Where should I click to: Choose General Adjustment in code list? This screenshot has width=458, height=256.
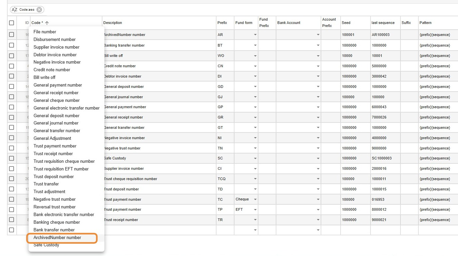click(52, 138)
